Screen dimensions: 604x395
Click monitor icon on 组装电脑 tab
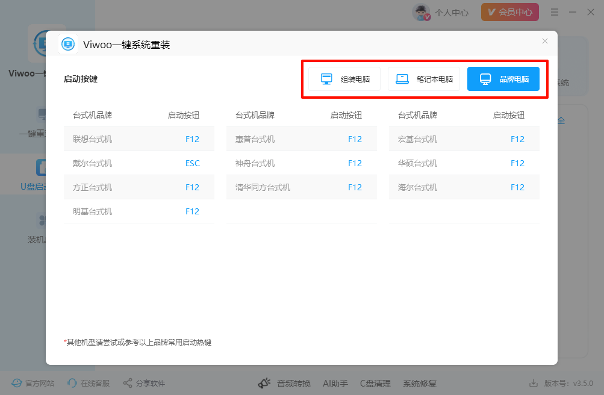point(326,79)
